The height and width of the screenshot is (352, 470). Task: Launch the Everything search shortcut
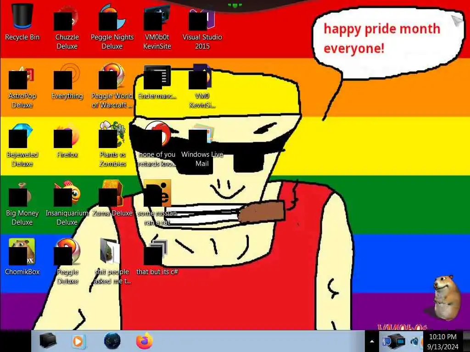click(67, 82)
